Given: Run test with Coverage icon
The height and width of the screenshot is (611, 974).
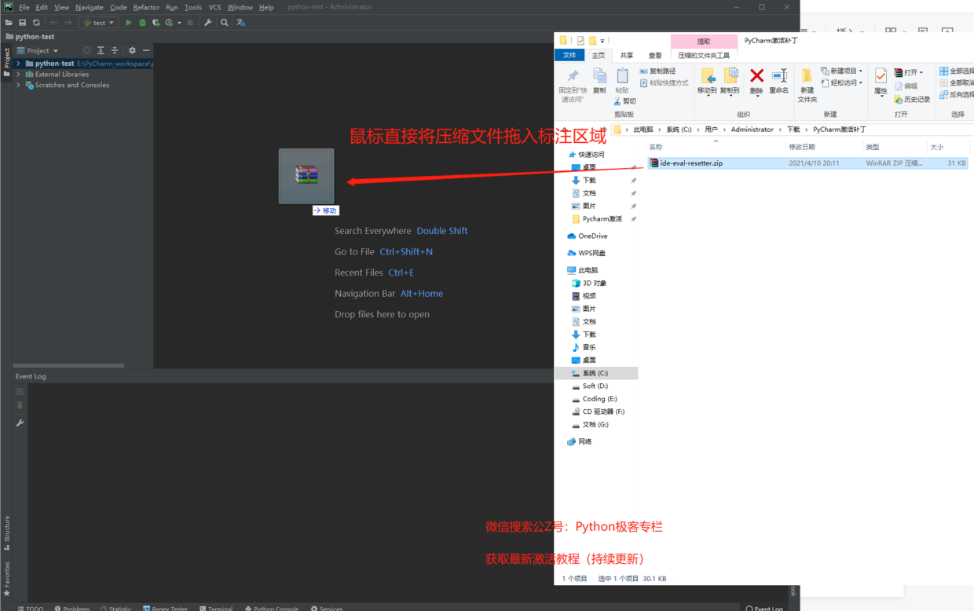Looking at the screenshot, I should pyautogui.click(x=155, y=22).
